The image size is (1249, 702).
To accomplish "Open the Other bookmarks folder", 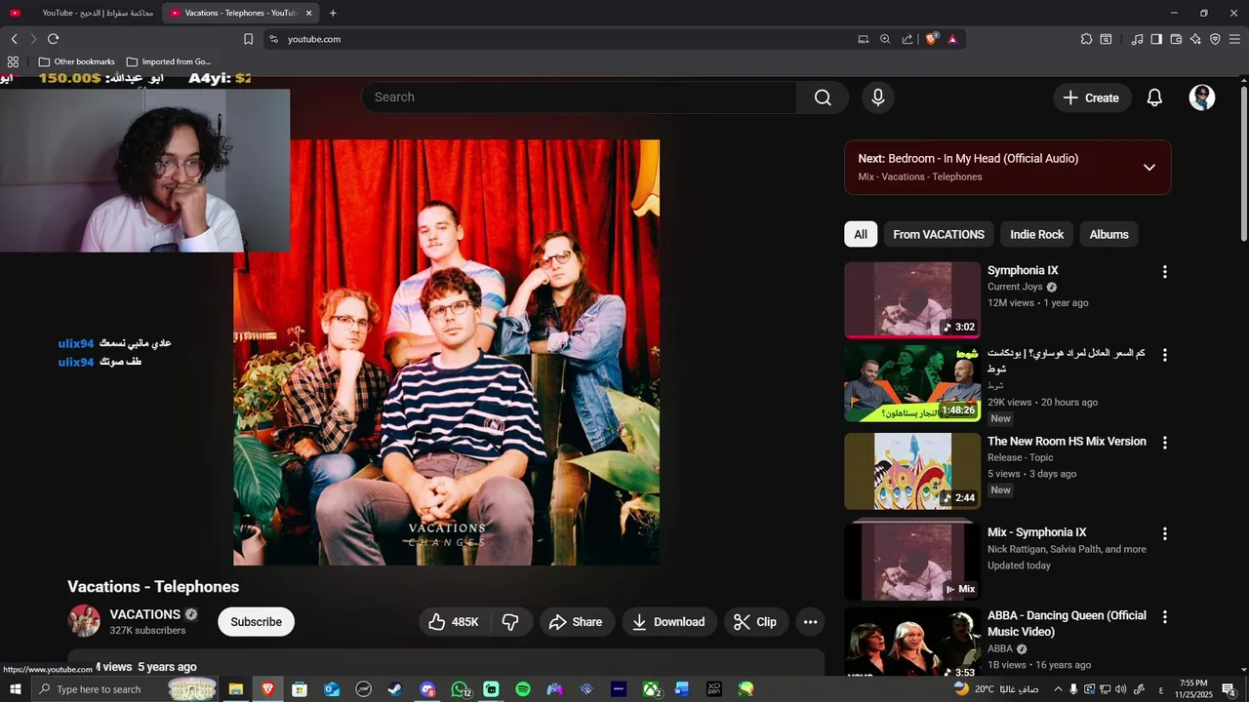I will [x=76, y=61].
